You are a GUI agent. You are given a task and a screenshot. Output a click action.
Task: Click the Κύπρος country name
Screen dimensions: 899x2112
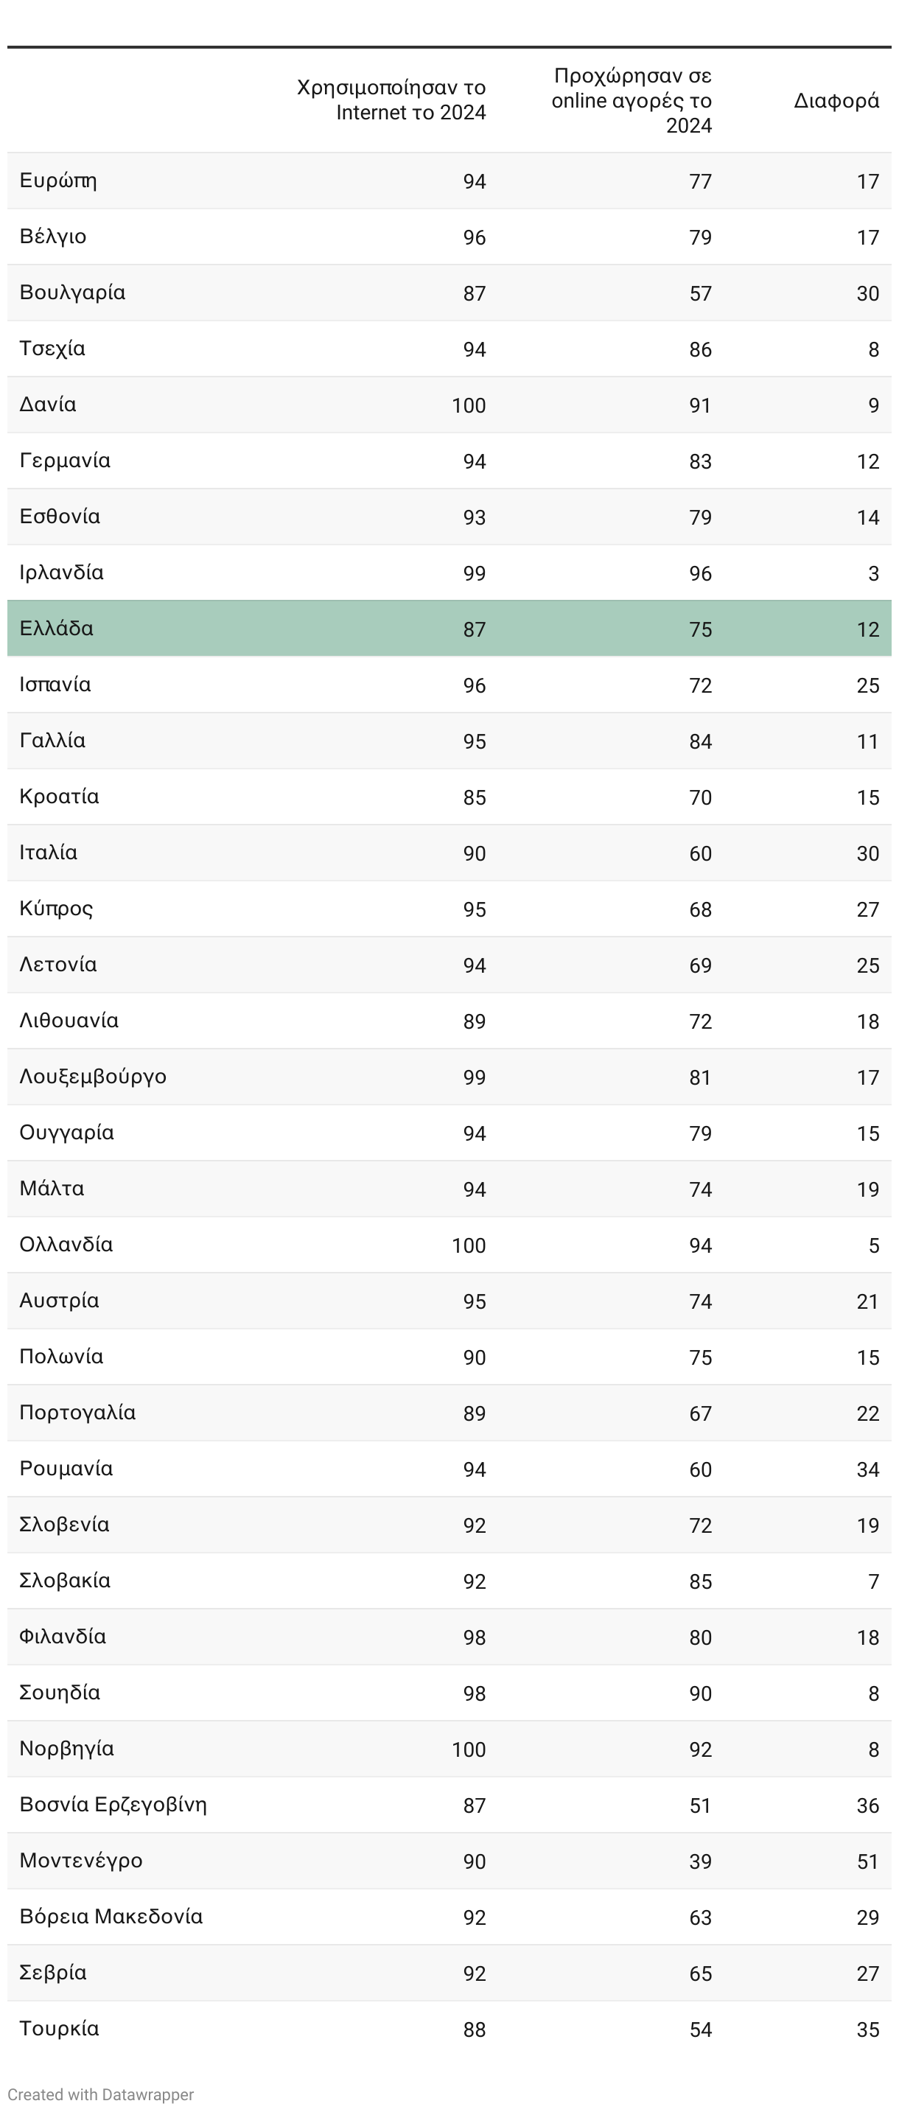(x=57, y=909)
